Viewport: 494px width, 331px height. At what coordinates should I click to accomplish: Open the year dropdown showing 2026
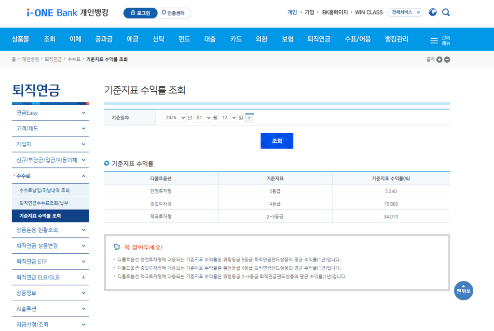[174, 118]
